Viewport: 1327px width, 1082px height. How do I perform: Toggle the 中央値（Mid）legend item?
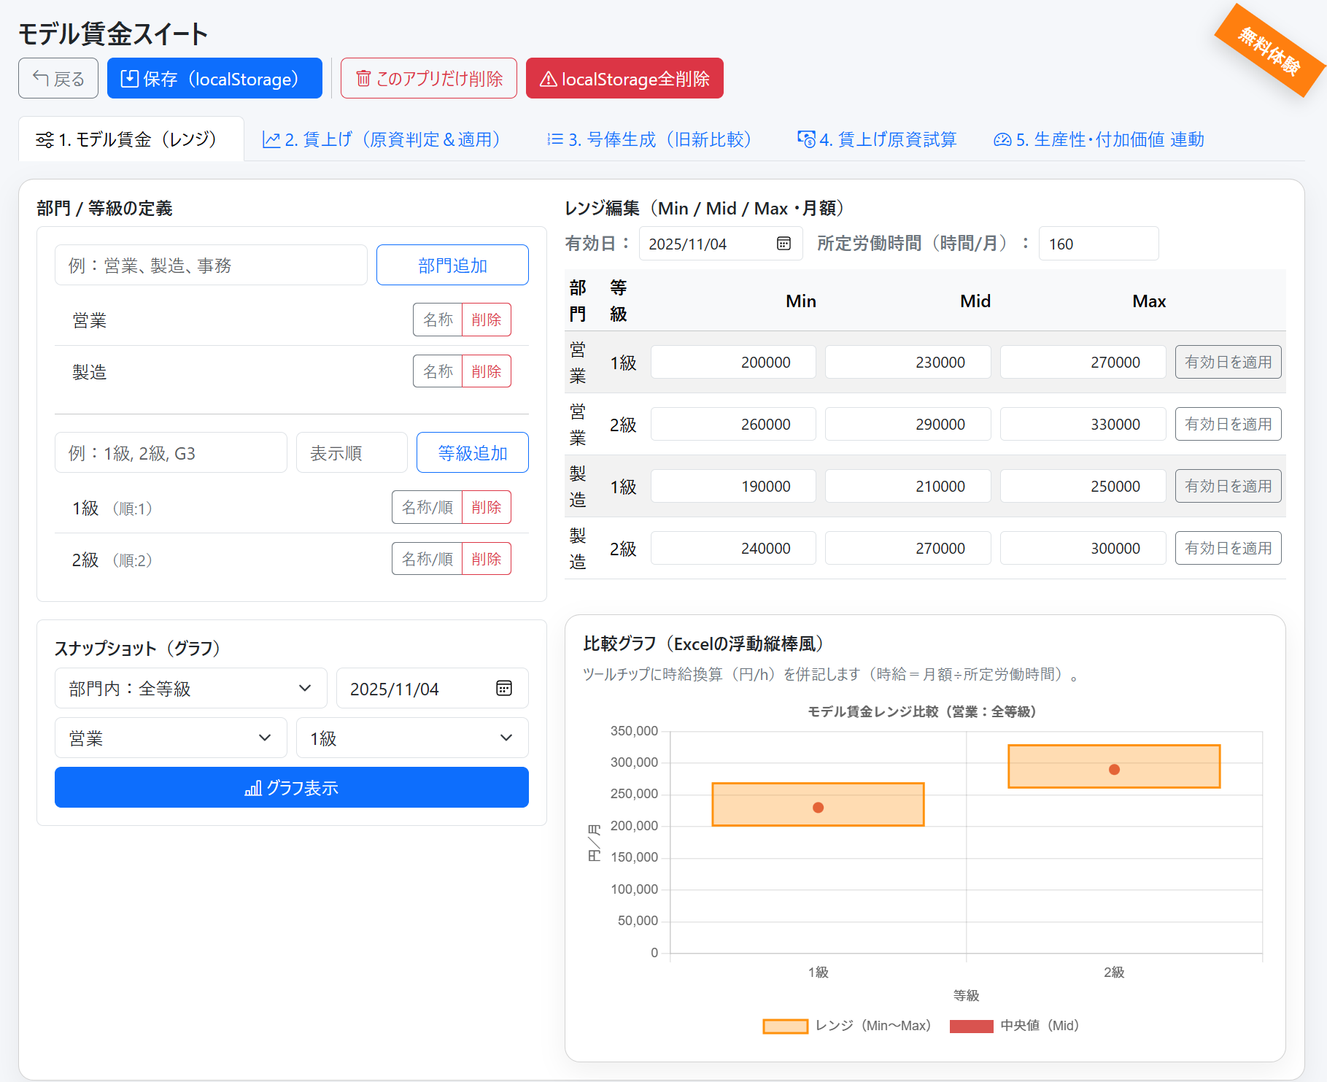1014,1026
